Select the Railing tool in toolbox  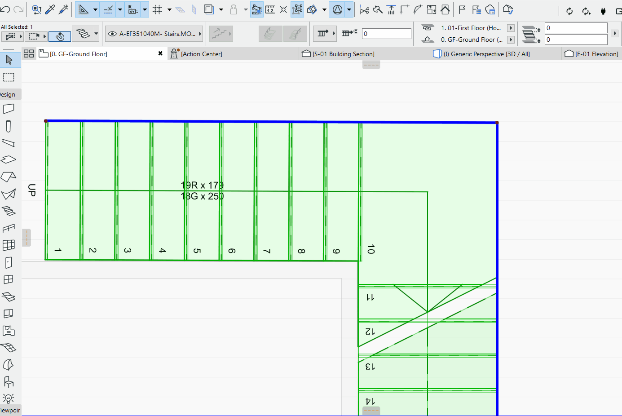[9, 228]
